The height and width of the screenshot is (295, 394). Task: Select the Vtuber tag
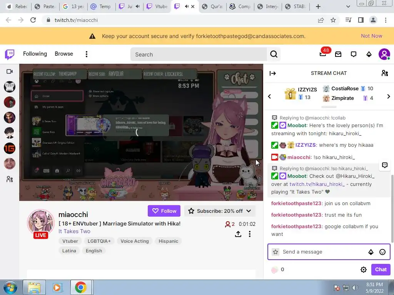point(70,241)
